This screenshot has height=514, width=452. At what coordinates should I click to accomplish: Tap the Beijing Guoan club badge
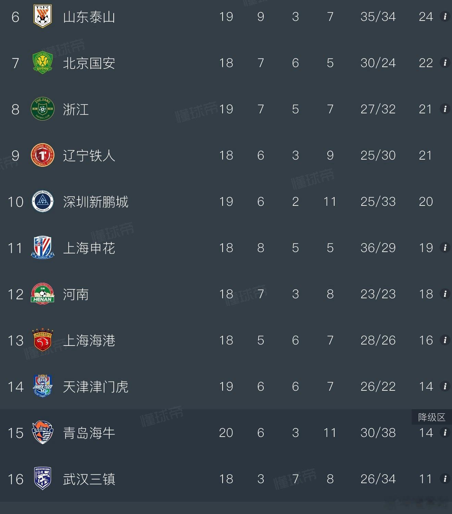42,63
